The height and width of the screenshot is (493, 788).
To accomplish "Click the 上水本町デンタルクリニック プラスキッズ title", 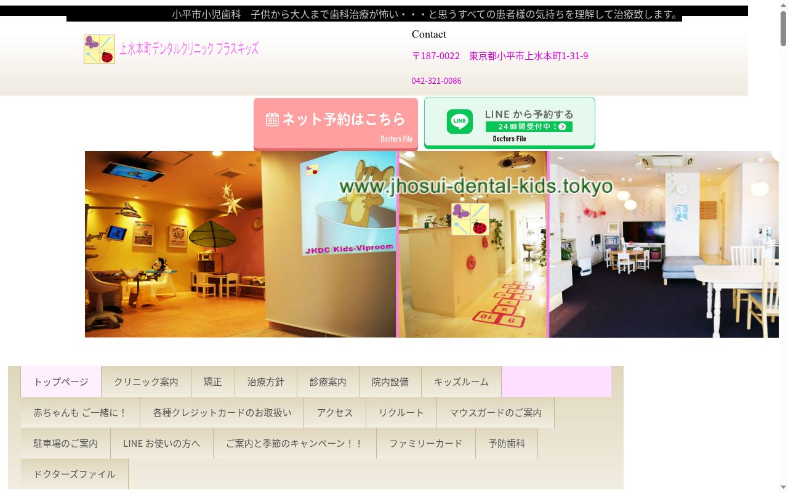I will (x=189, y=49).
